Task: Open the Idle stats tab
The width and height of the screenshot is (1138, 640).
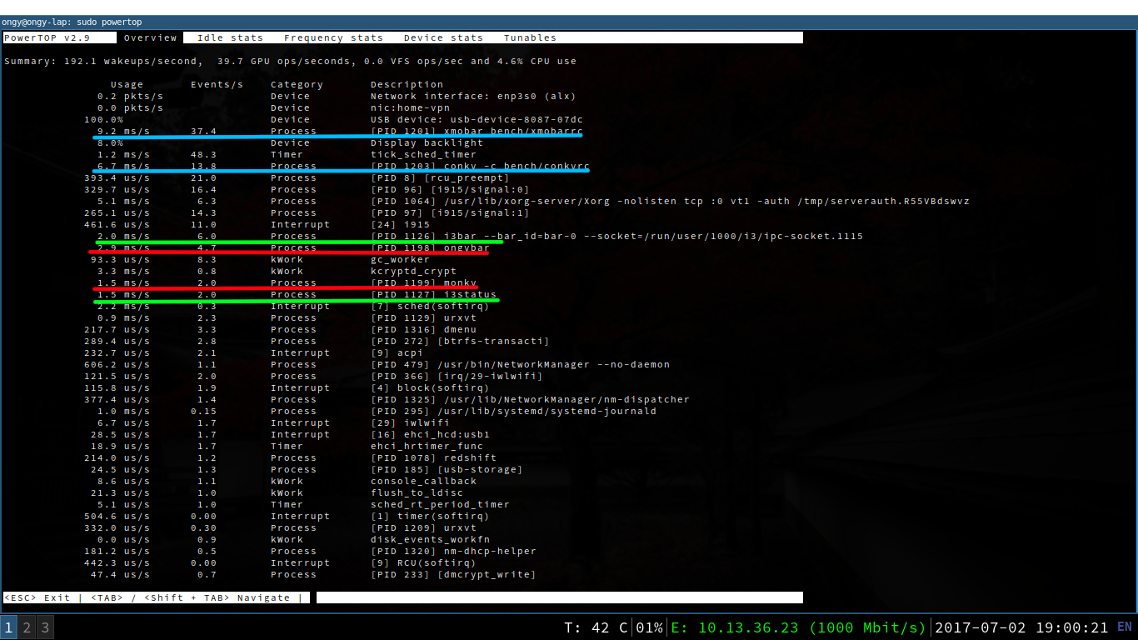Action: (x=230, y=37)
